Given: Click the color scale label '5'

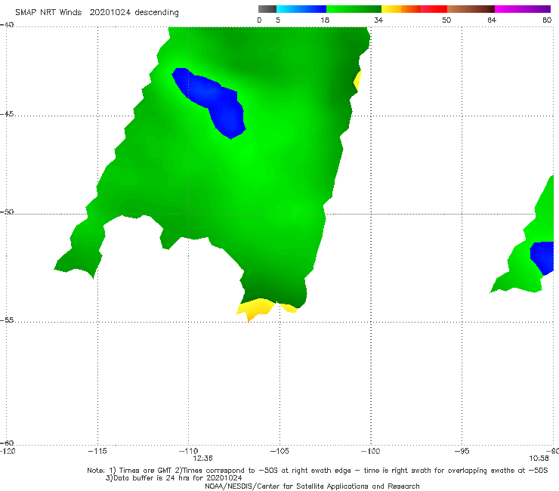Looking at the screenshot, I should pos(278,20).
